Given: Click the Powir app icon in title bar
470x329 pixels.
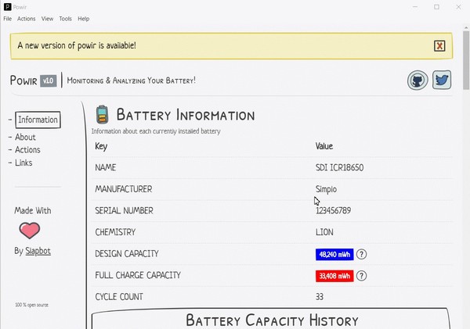Looking at the screenshot, I should click(7, 6).
